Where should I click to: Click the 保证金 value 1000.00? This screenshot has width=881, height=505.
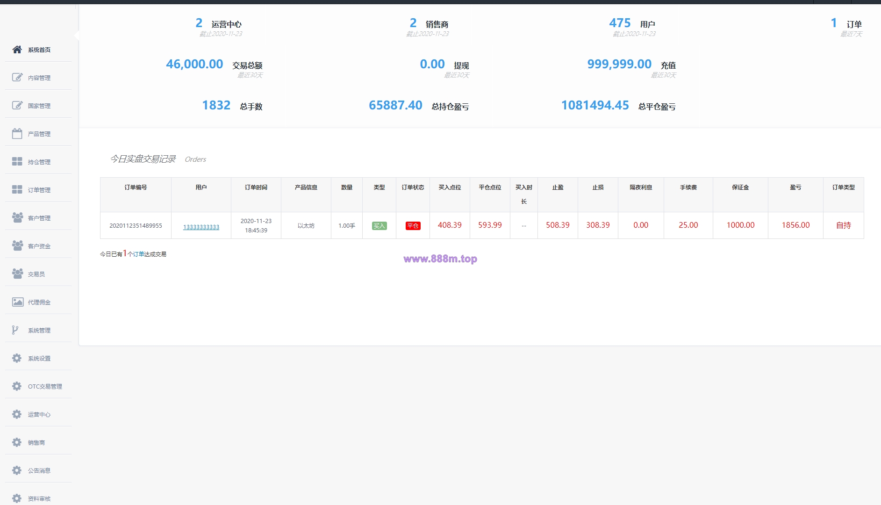740,225
